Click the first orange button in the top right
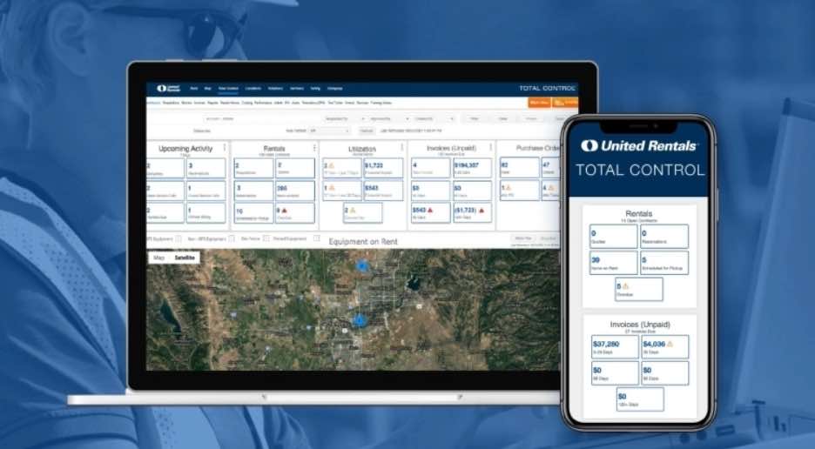Screen dimensions: 815x449 coord(540,103)
